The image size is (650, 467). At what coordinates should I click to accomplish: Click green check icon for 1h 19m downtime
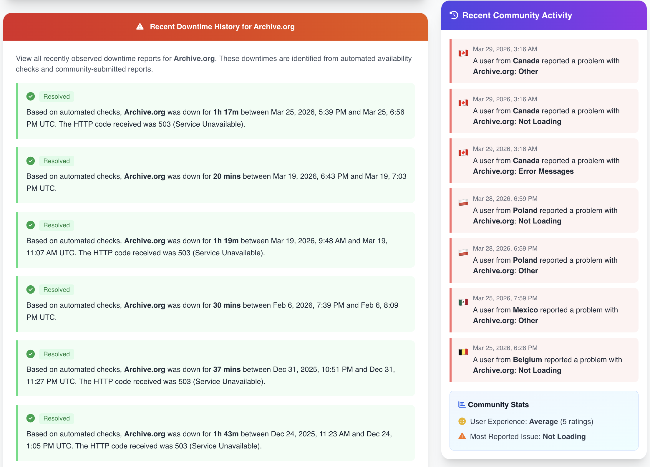[31, 225]
